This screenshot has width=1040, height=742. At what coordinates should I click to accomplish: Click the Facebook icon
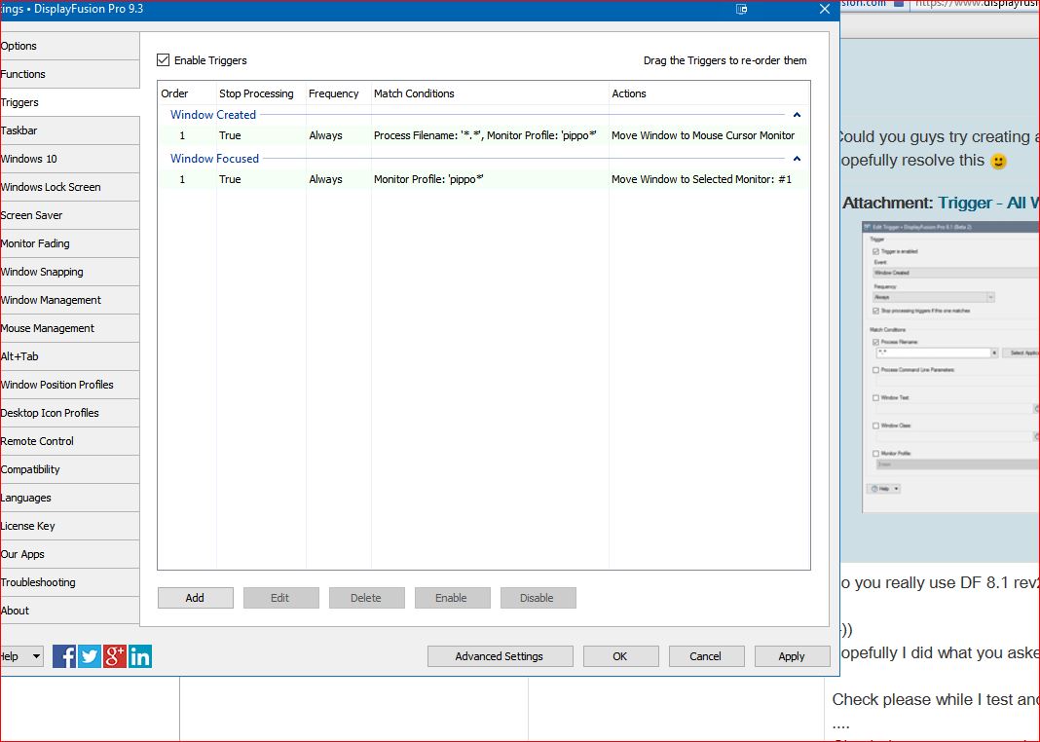64,656
